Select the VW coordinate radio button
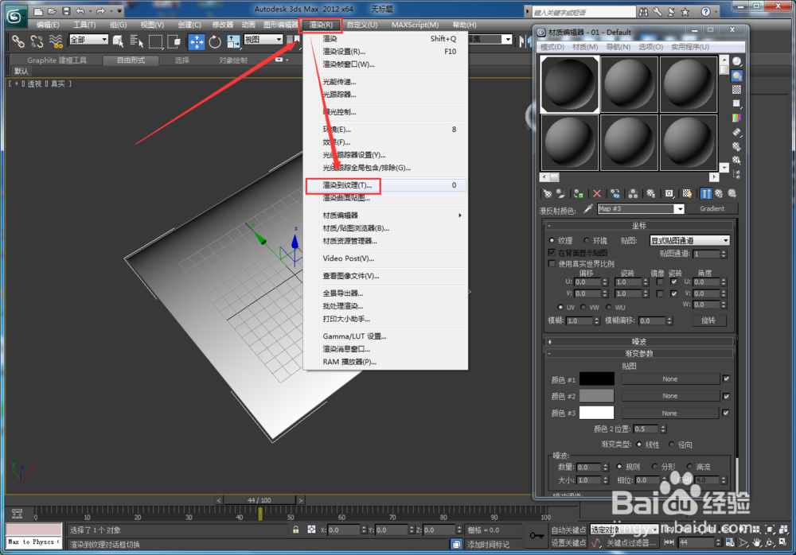This screenshot has width=796, height=555. (x=583, y=307)
